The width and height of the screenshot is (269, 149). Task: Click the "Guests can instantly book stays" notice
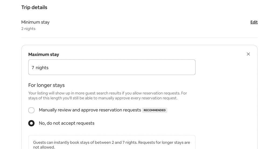pyautogui.click(x=111, y=142)
